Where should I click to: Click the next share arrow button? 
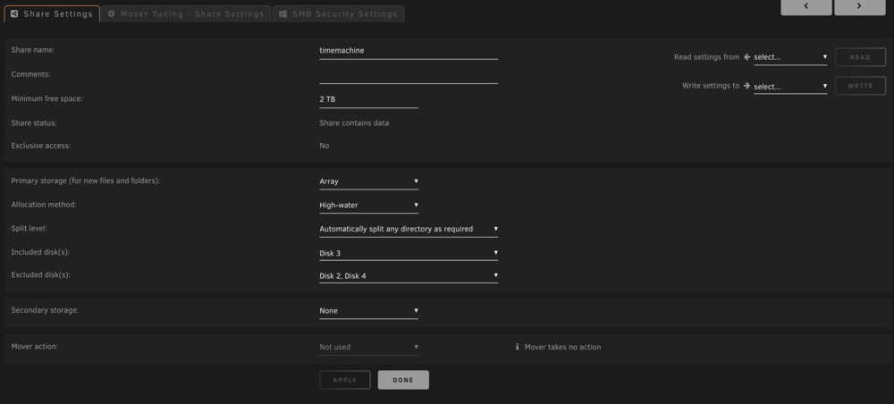pyautogui.click(x=860, y=6)
